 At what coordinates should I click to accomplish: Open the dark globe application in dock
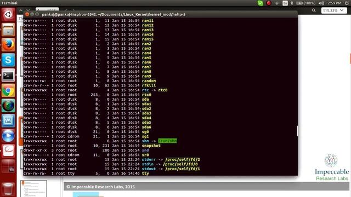[x=8, y=106]
